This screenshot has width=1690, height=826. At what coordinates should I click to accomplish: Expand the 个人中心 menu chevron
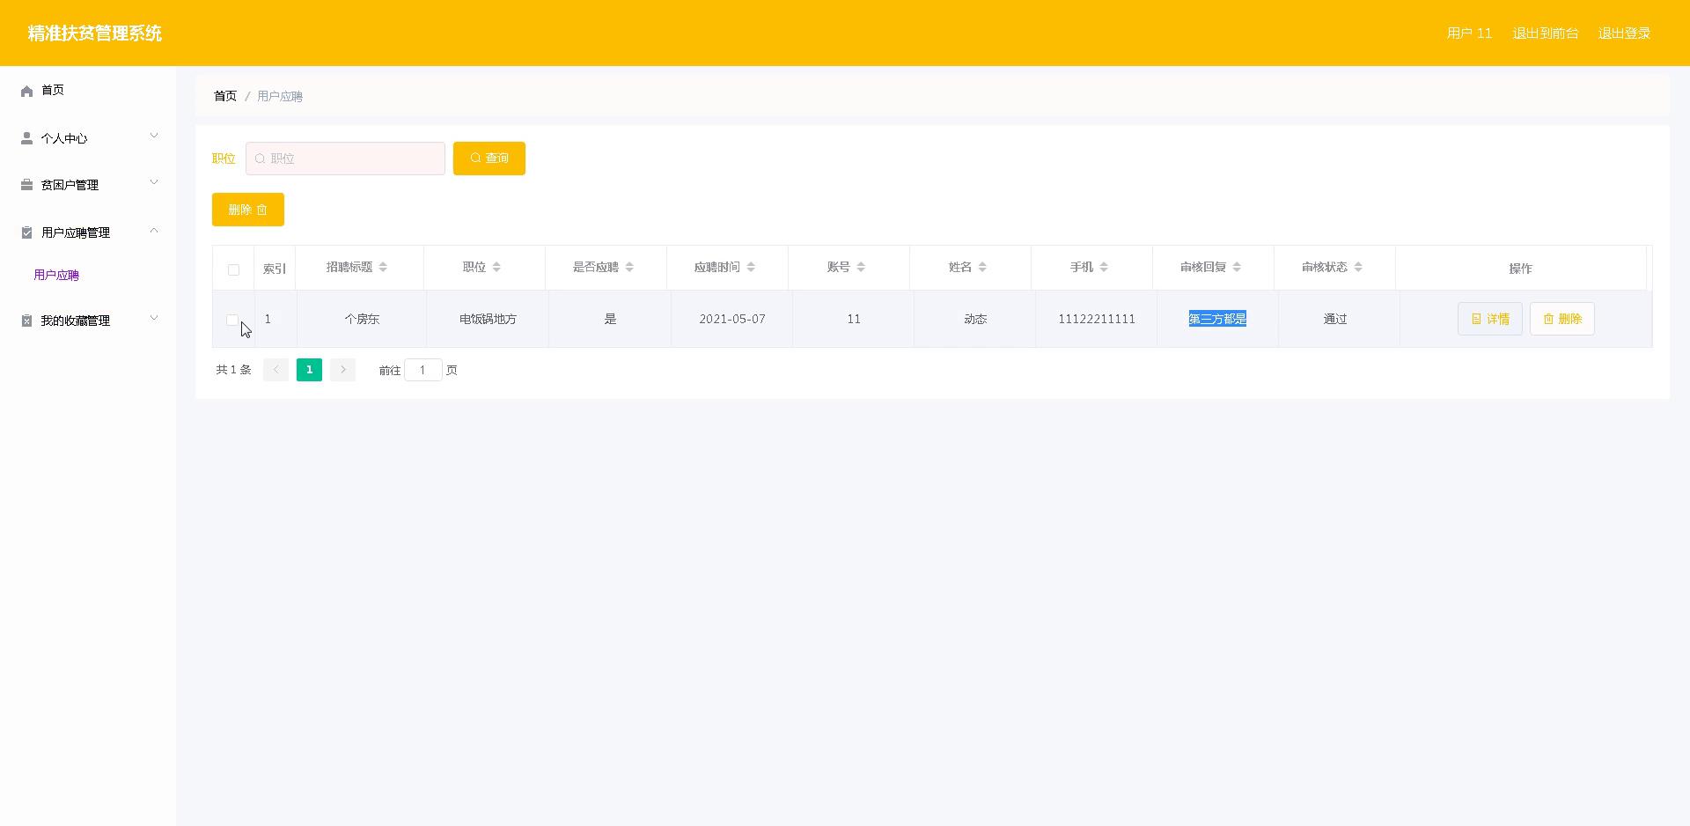tap(154, 136)
